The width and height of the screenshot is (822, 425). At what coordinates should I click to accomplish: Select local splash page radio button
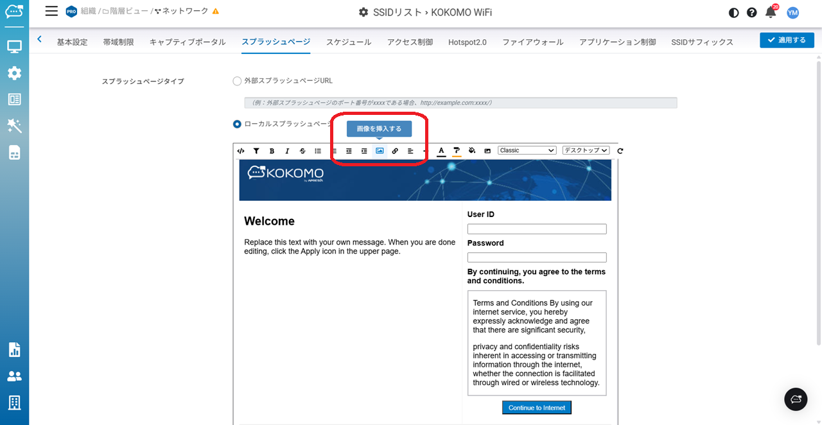point(237,124)
